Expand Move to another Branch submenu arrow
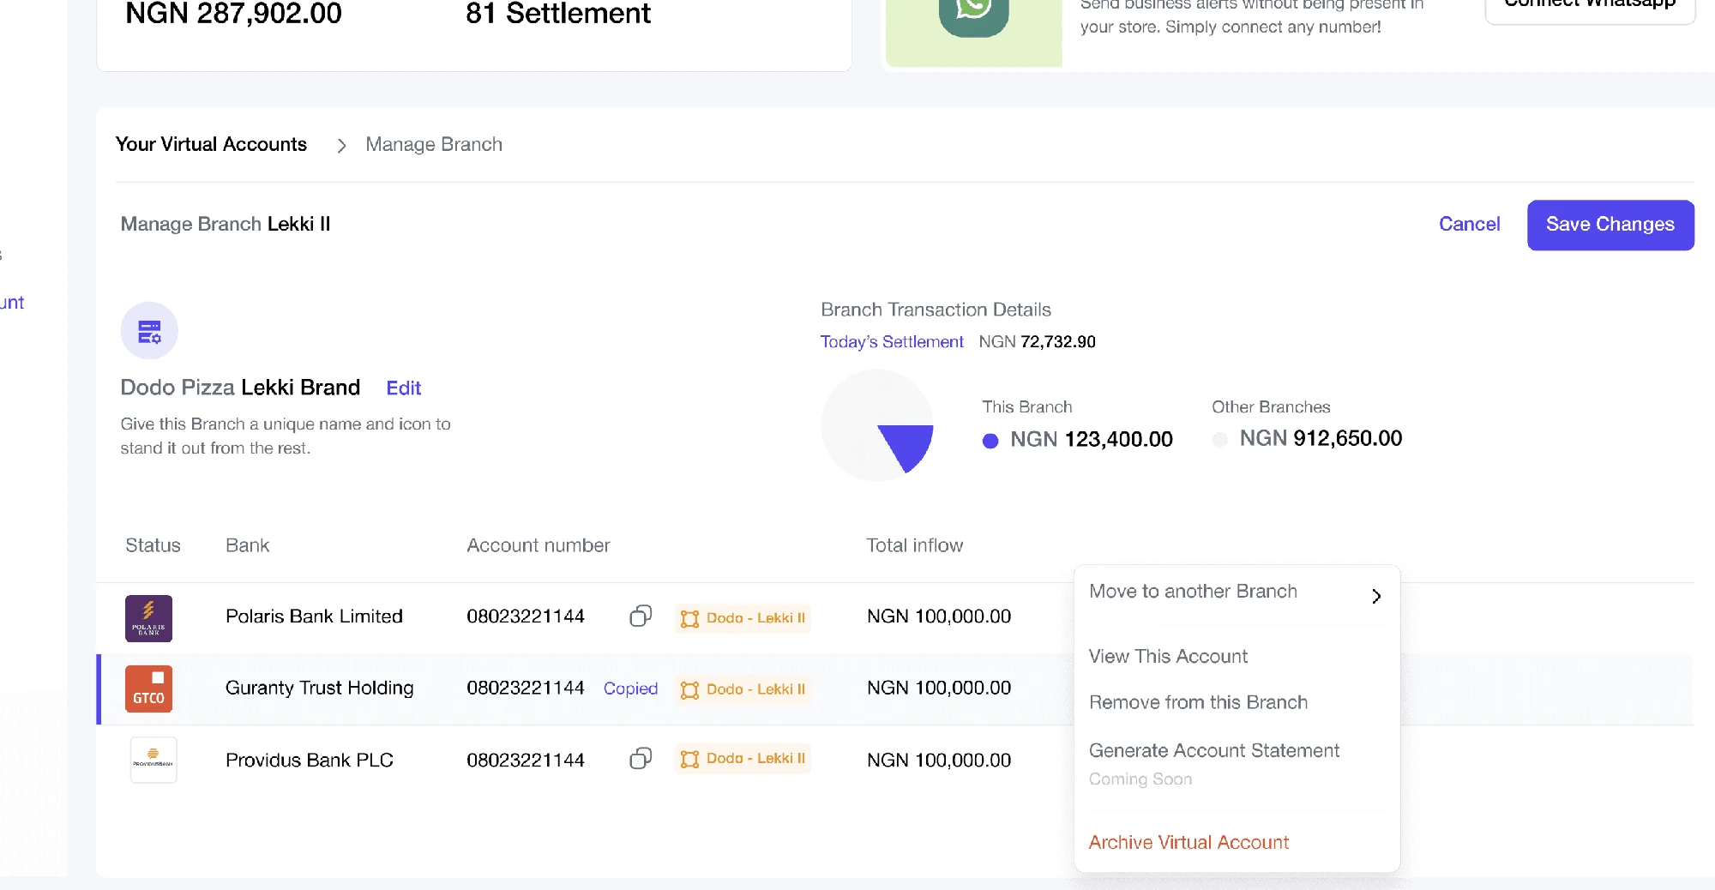1715x890 pixels. pyautogui.click(x=1376, y=596)
